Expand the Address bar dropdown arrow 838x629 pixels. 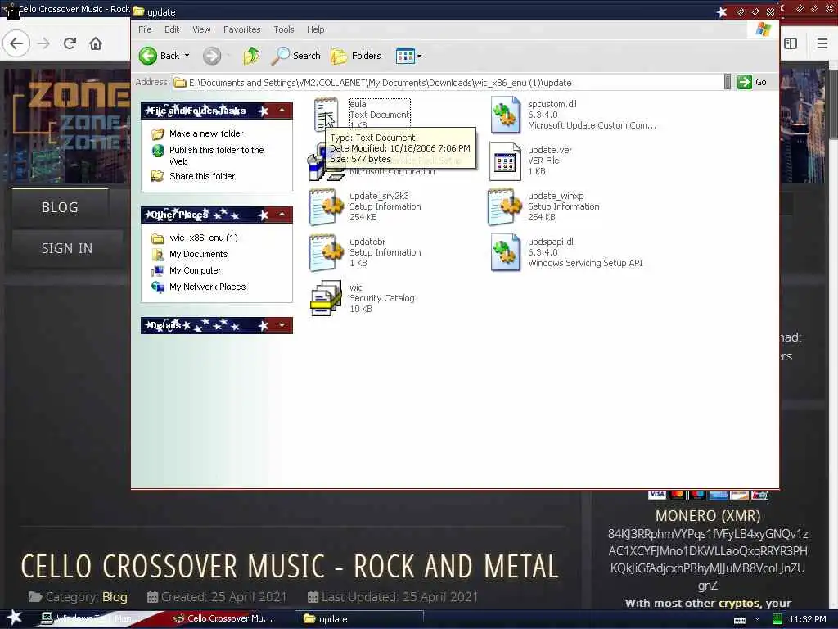[728, 82]
